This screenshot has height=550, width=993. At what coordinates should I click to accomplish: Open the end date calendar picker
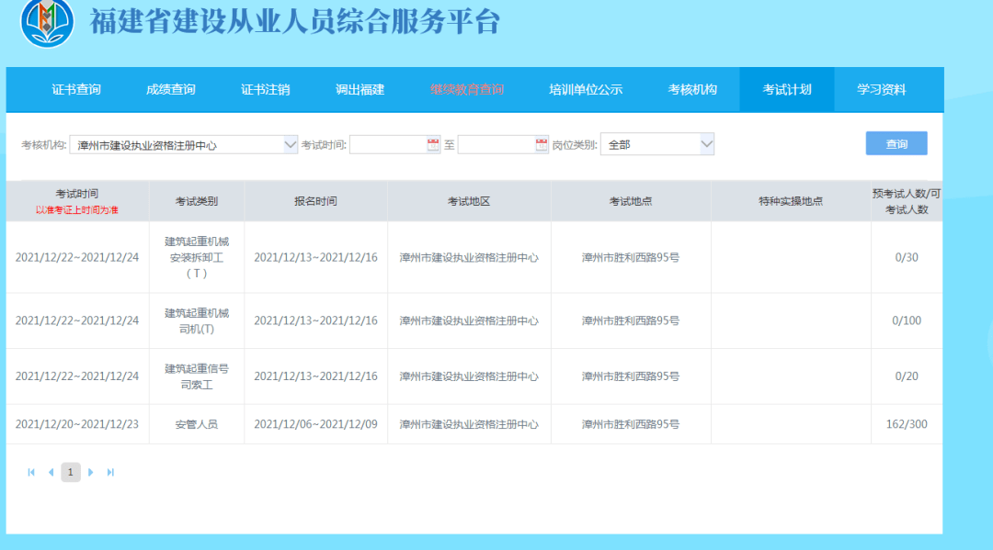tap(541, 145)
